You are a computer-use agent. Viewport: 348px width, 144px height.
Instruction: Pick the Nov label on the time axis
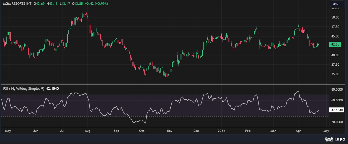tap(169, 131)
